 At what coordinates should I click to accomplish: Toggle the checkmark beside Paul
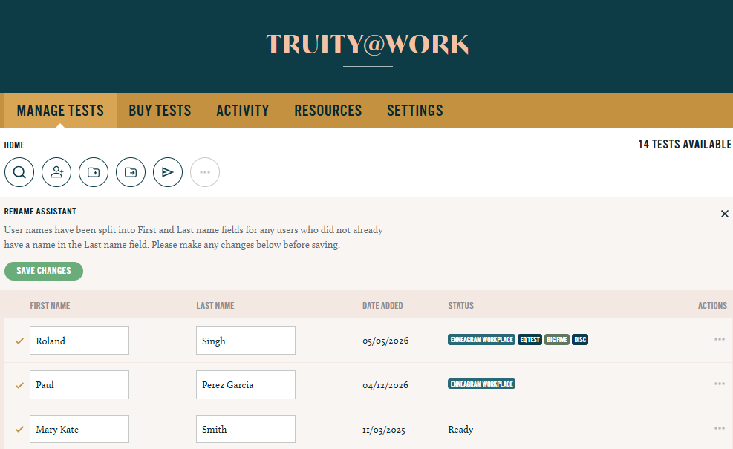point(19,385)
